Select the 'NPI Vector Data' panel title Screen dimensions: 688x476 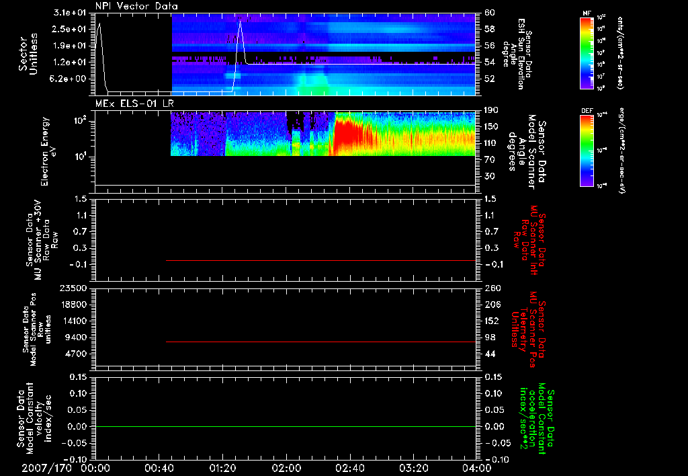(x=136, y=6)
